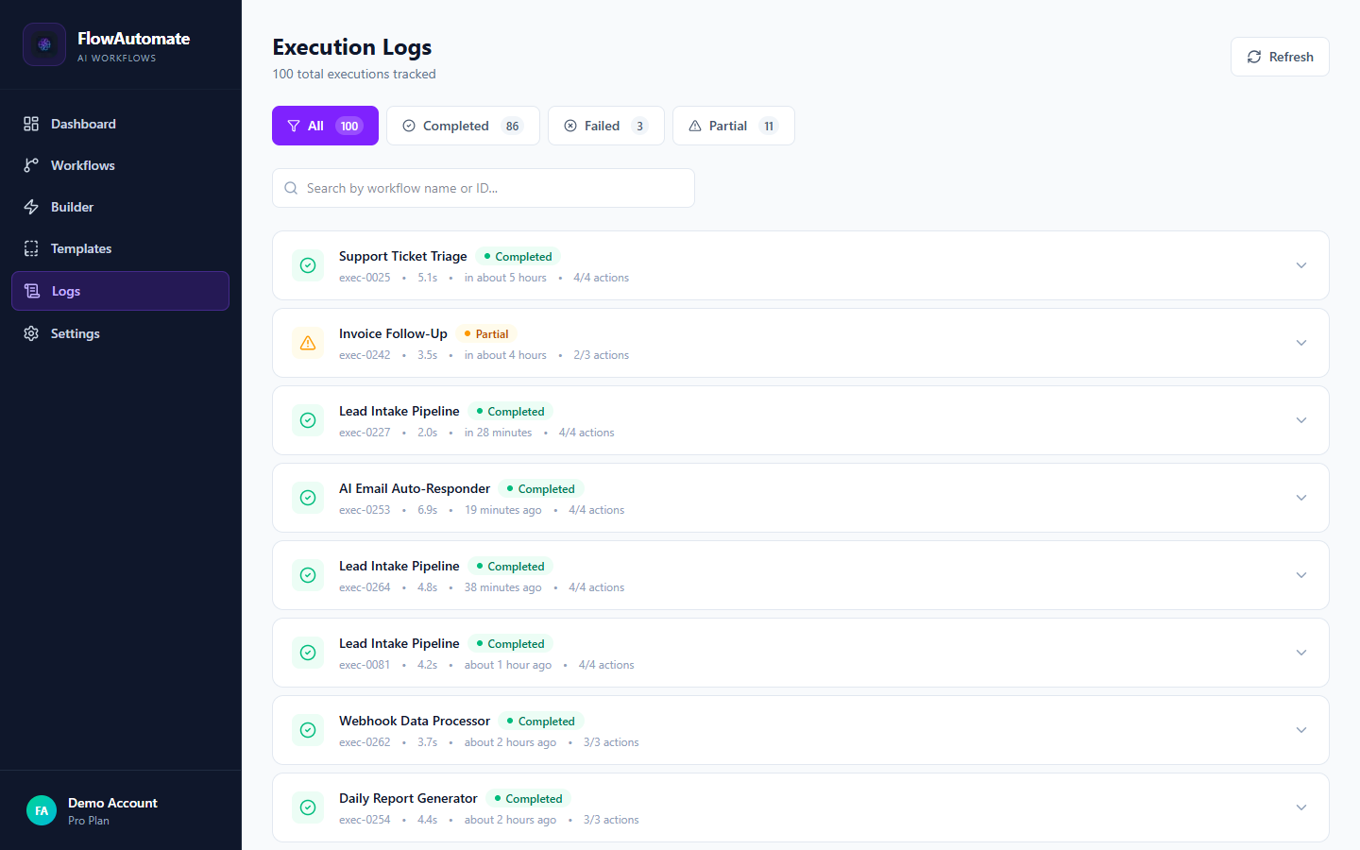Click the status icon for Webhook Data Processor
This screenshot has height=850, width=1360.
308,730
